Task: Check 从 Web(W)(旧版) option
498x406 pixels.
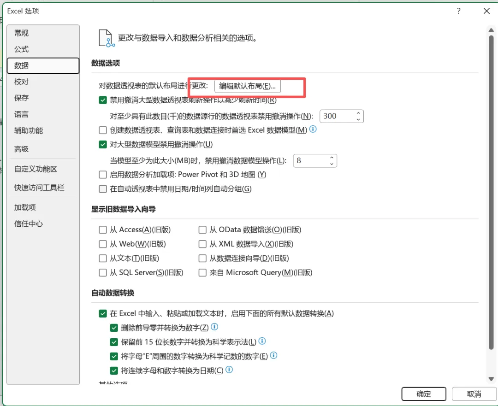Action: tap(102, 244)
